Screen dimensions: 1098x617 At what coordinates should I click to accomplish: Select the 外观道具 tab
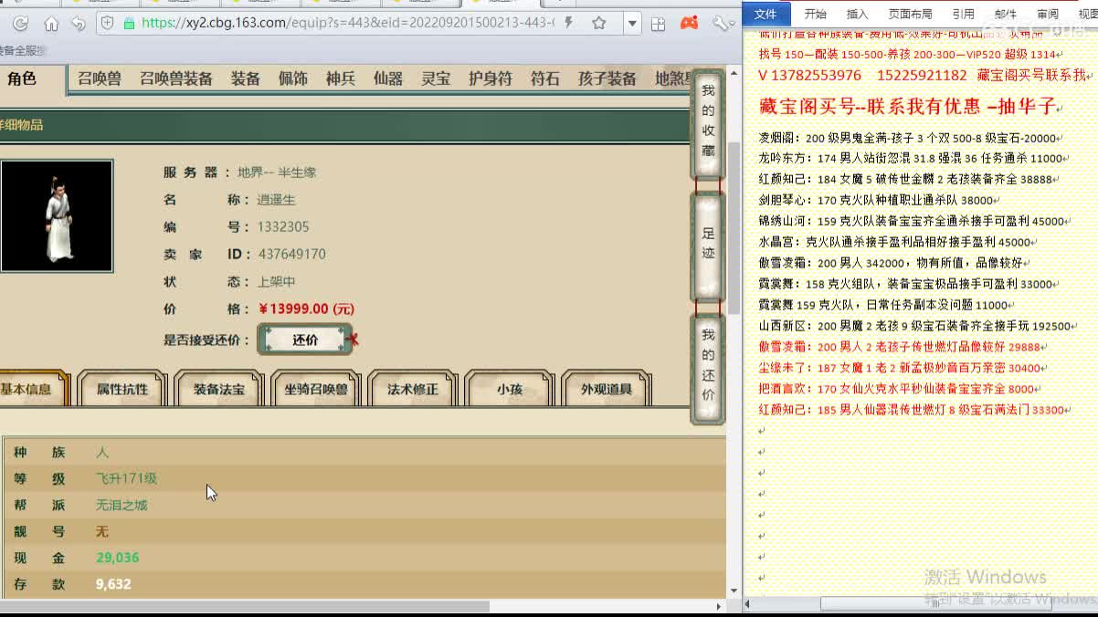coord(607,389)
